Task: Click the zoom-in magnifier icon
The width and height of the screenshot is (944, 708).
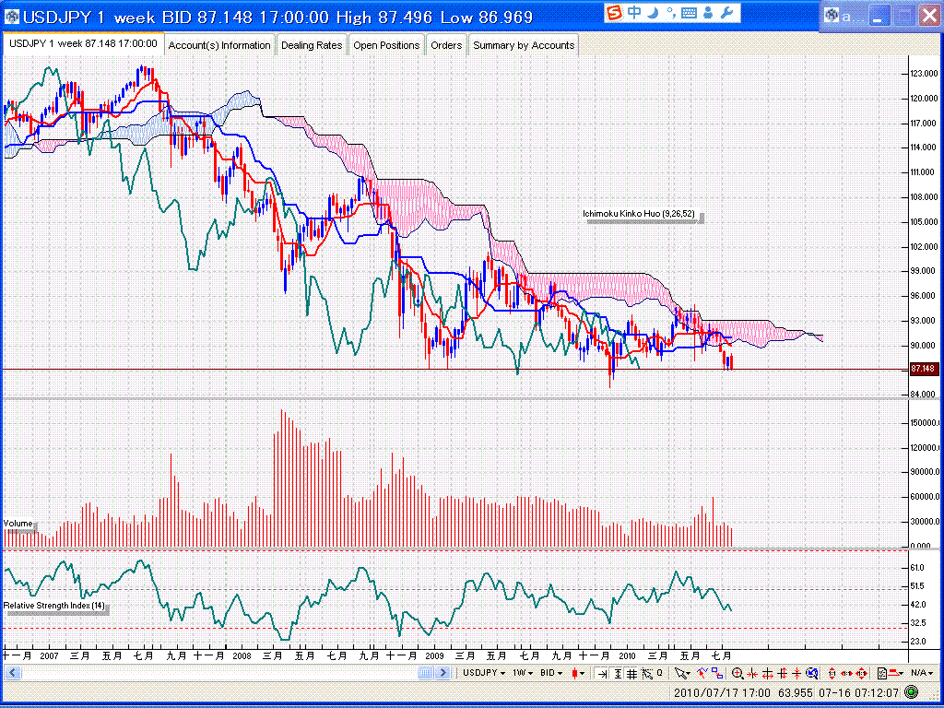Action: 737,673
